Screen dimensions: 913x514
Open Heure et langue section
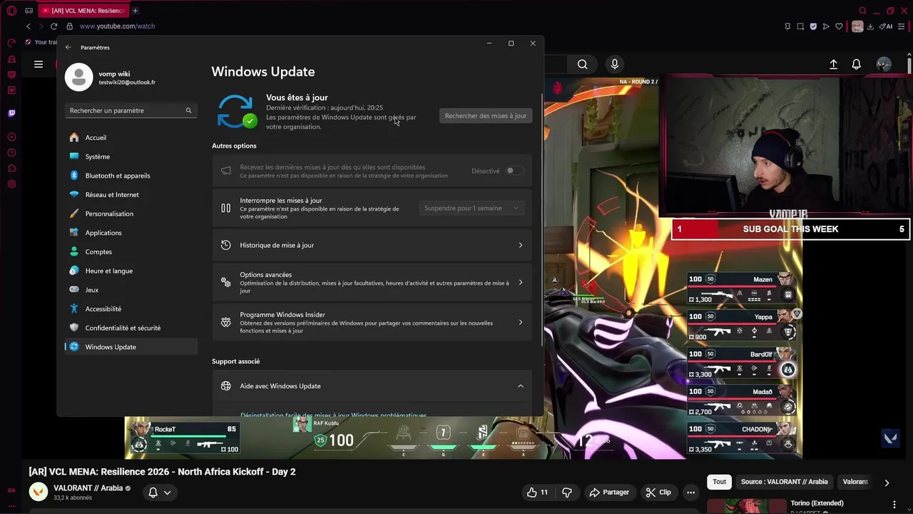pos(131,271)
